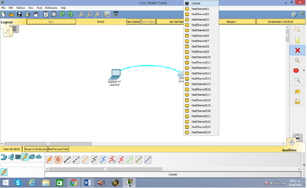Viewport: 307px width, 188px height.
Task: Open the Options menu
Action: (20, 8)
